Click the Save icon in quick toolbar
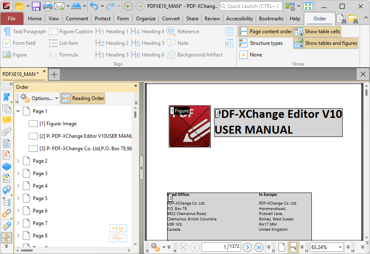Viewport: 370px width, 254px height. [36, 6]
